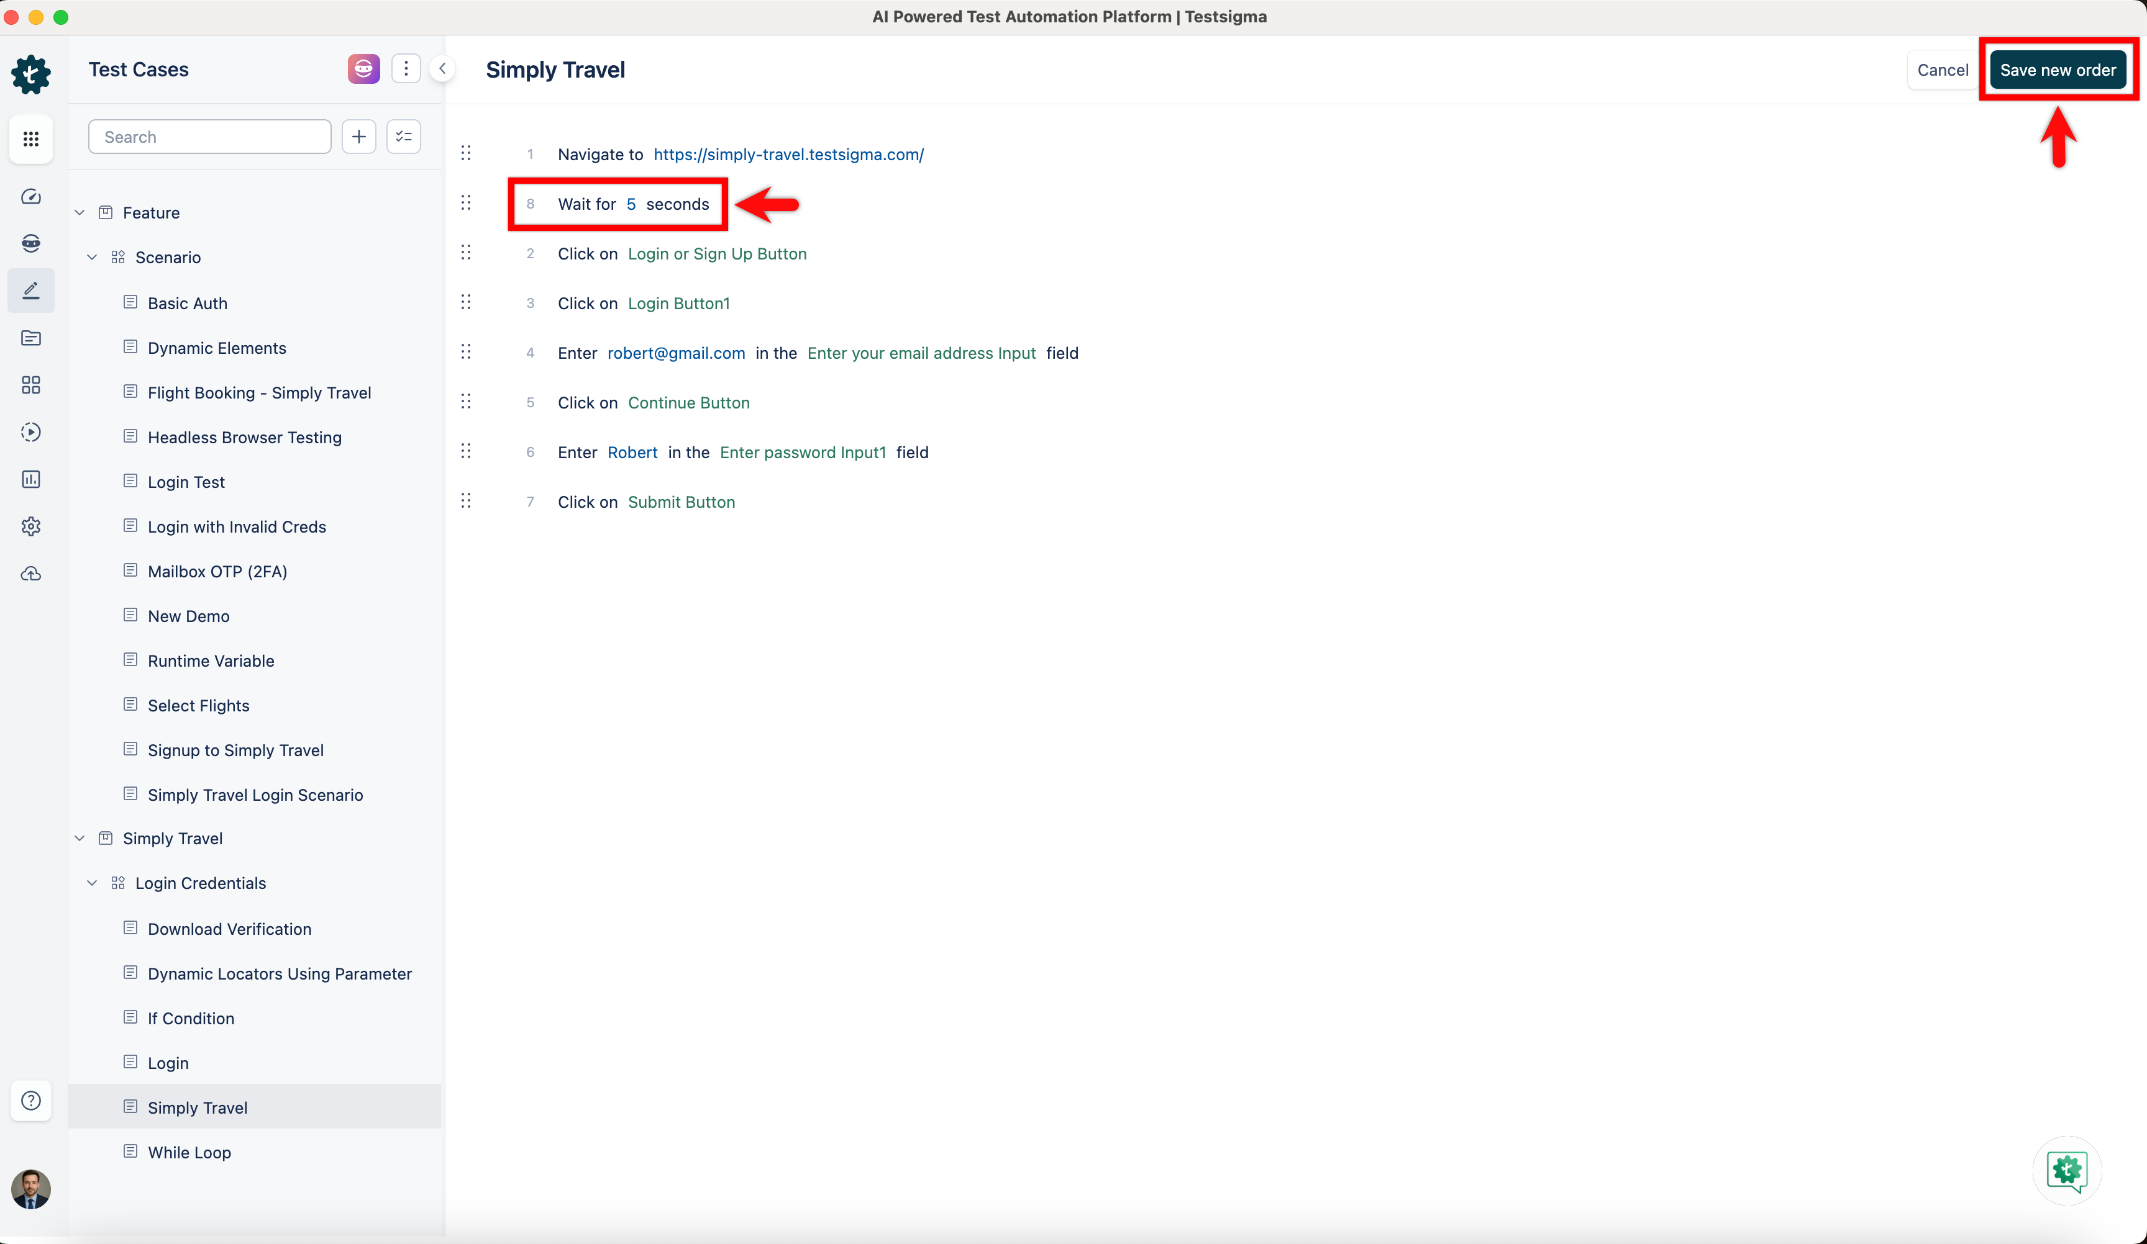Grab drag handle for Submit Button step

point(466,501)
